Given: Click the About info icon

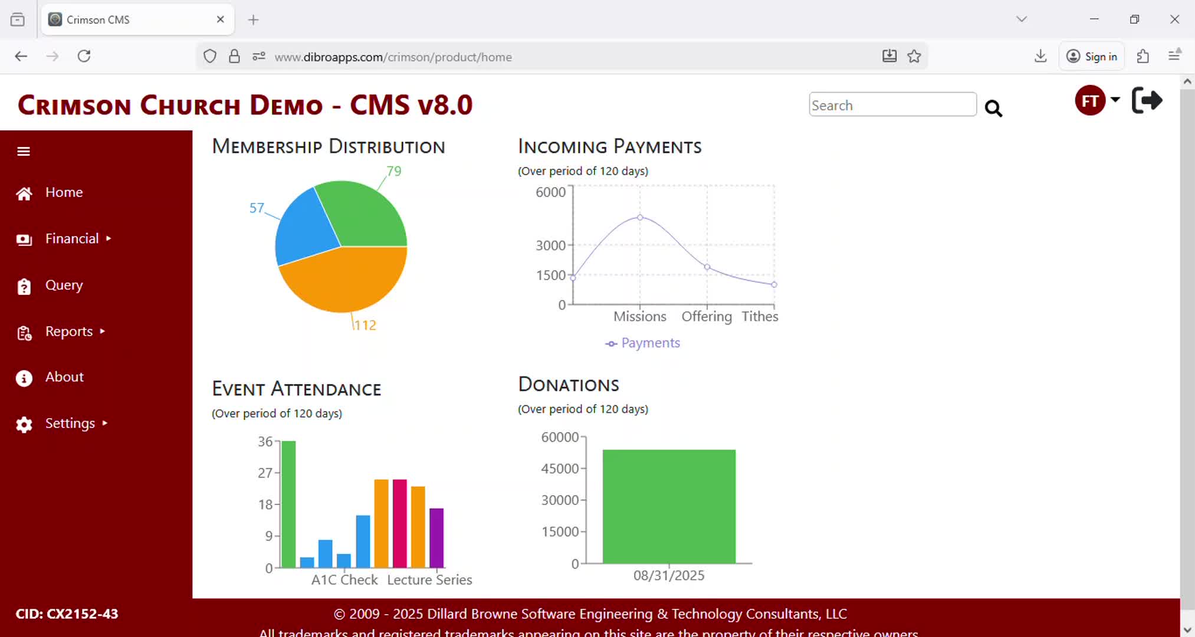Looking at the screenshot, I should click(x=24, y=378).
